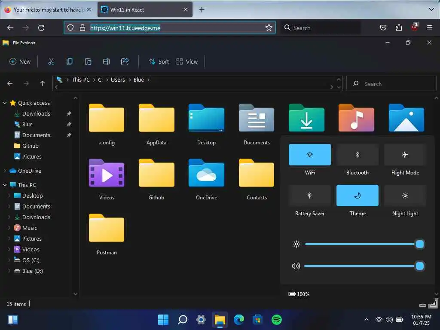440x330 pixels.
Task: Click the Cut scissors icon in toolbar
Action: [x=51, y=61]
